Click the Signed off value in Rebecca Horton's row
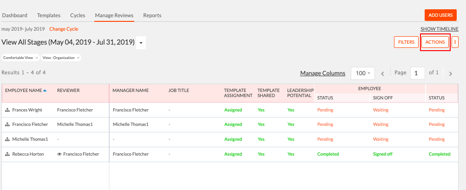Viewport: 466px width, 190px height. [383, 154]
